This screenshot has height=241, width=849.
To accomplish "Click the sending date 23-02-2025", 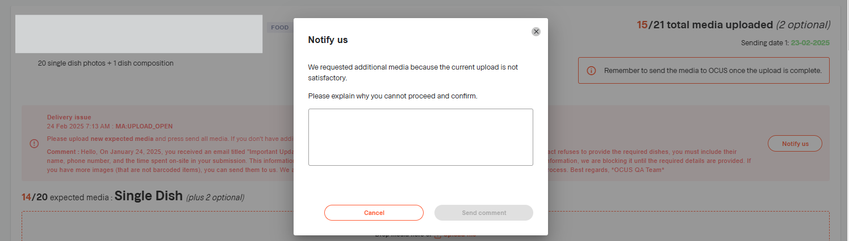I will point(810,43).
